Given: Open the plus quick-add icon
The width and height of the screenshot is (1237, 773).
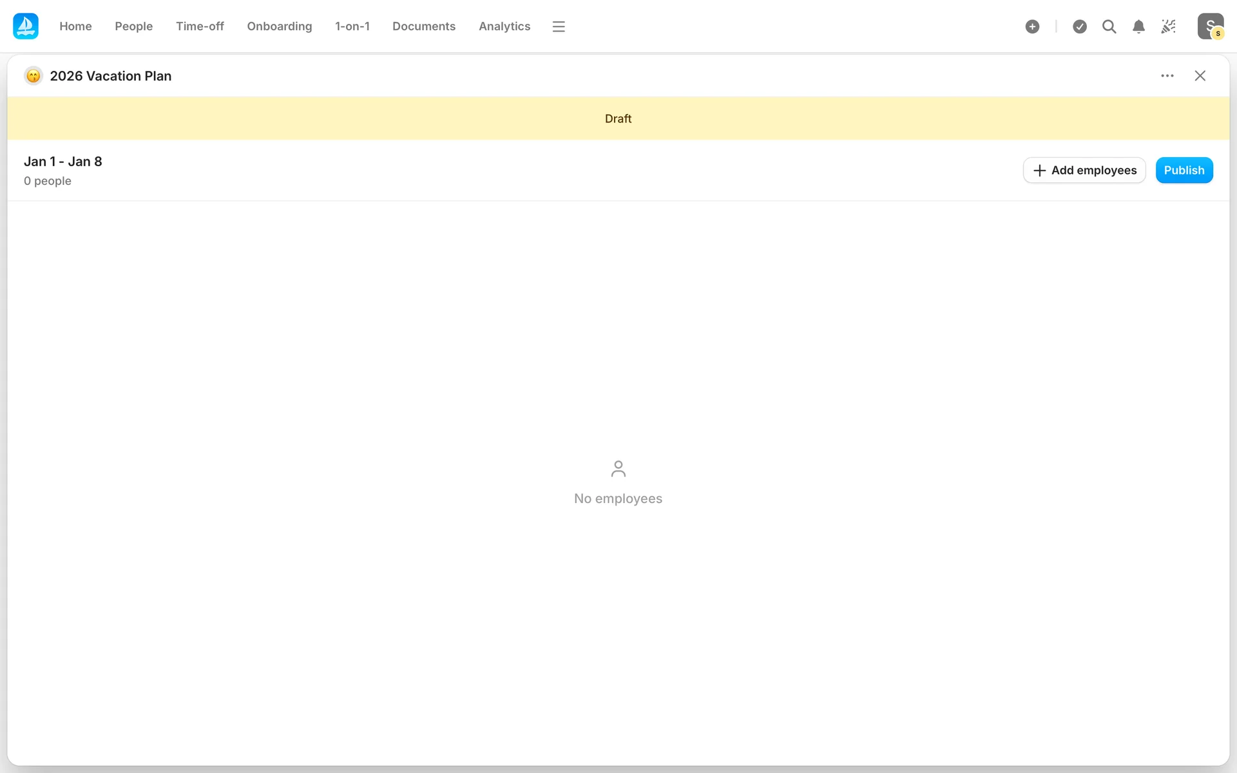Looking at the screenshot, I should click(x=1032, y=26).
